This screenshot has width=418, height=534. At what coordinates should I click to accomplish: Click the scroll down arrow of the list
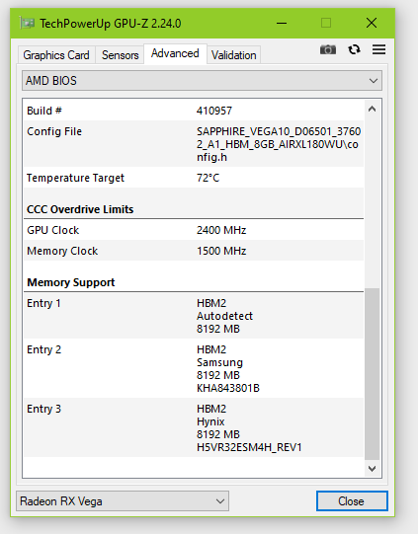point(372,469)
